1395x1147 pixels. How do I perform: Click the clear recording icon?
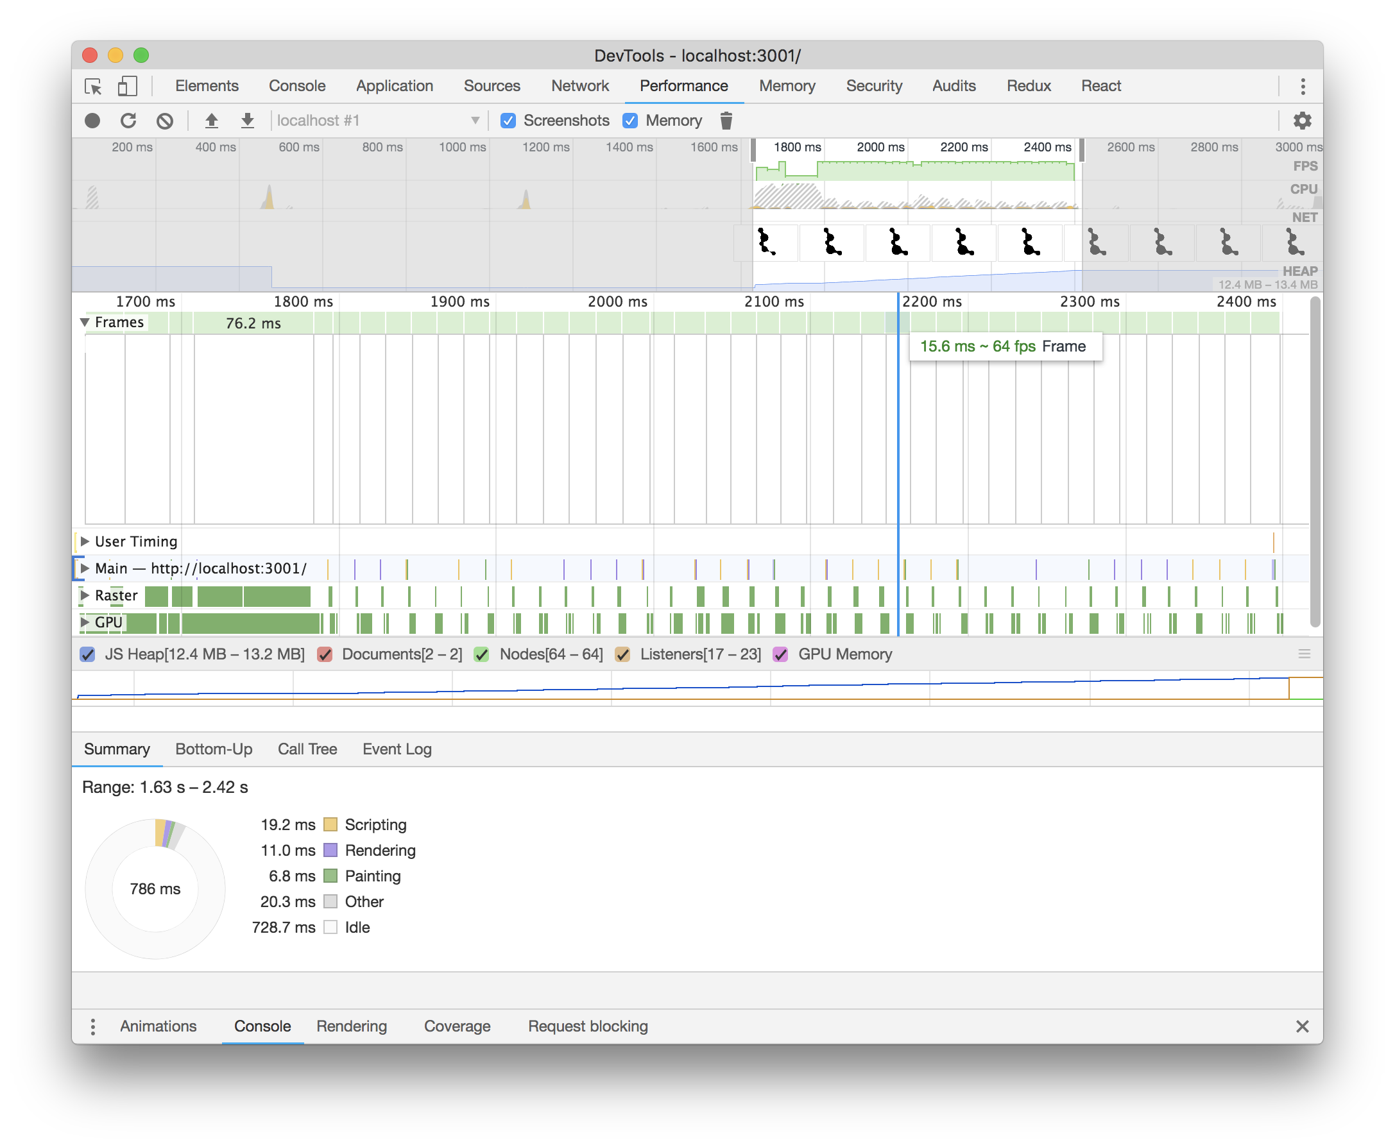[x=164, y=121]
